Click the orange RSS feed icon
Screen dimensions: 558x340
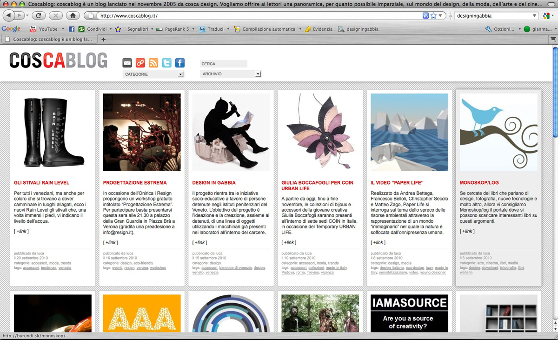tap(153, 63)
